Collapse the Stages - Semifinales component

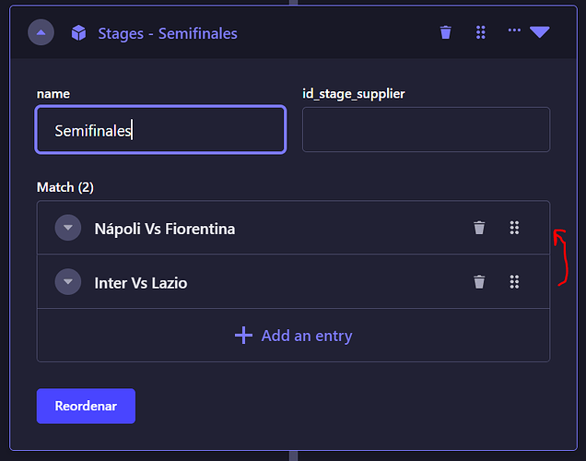coord(41,33)
